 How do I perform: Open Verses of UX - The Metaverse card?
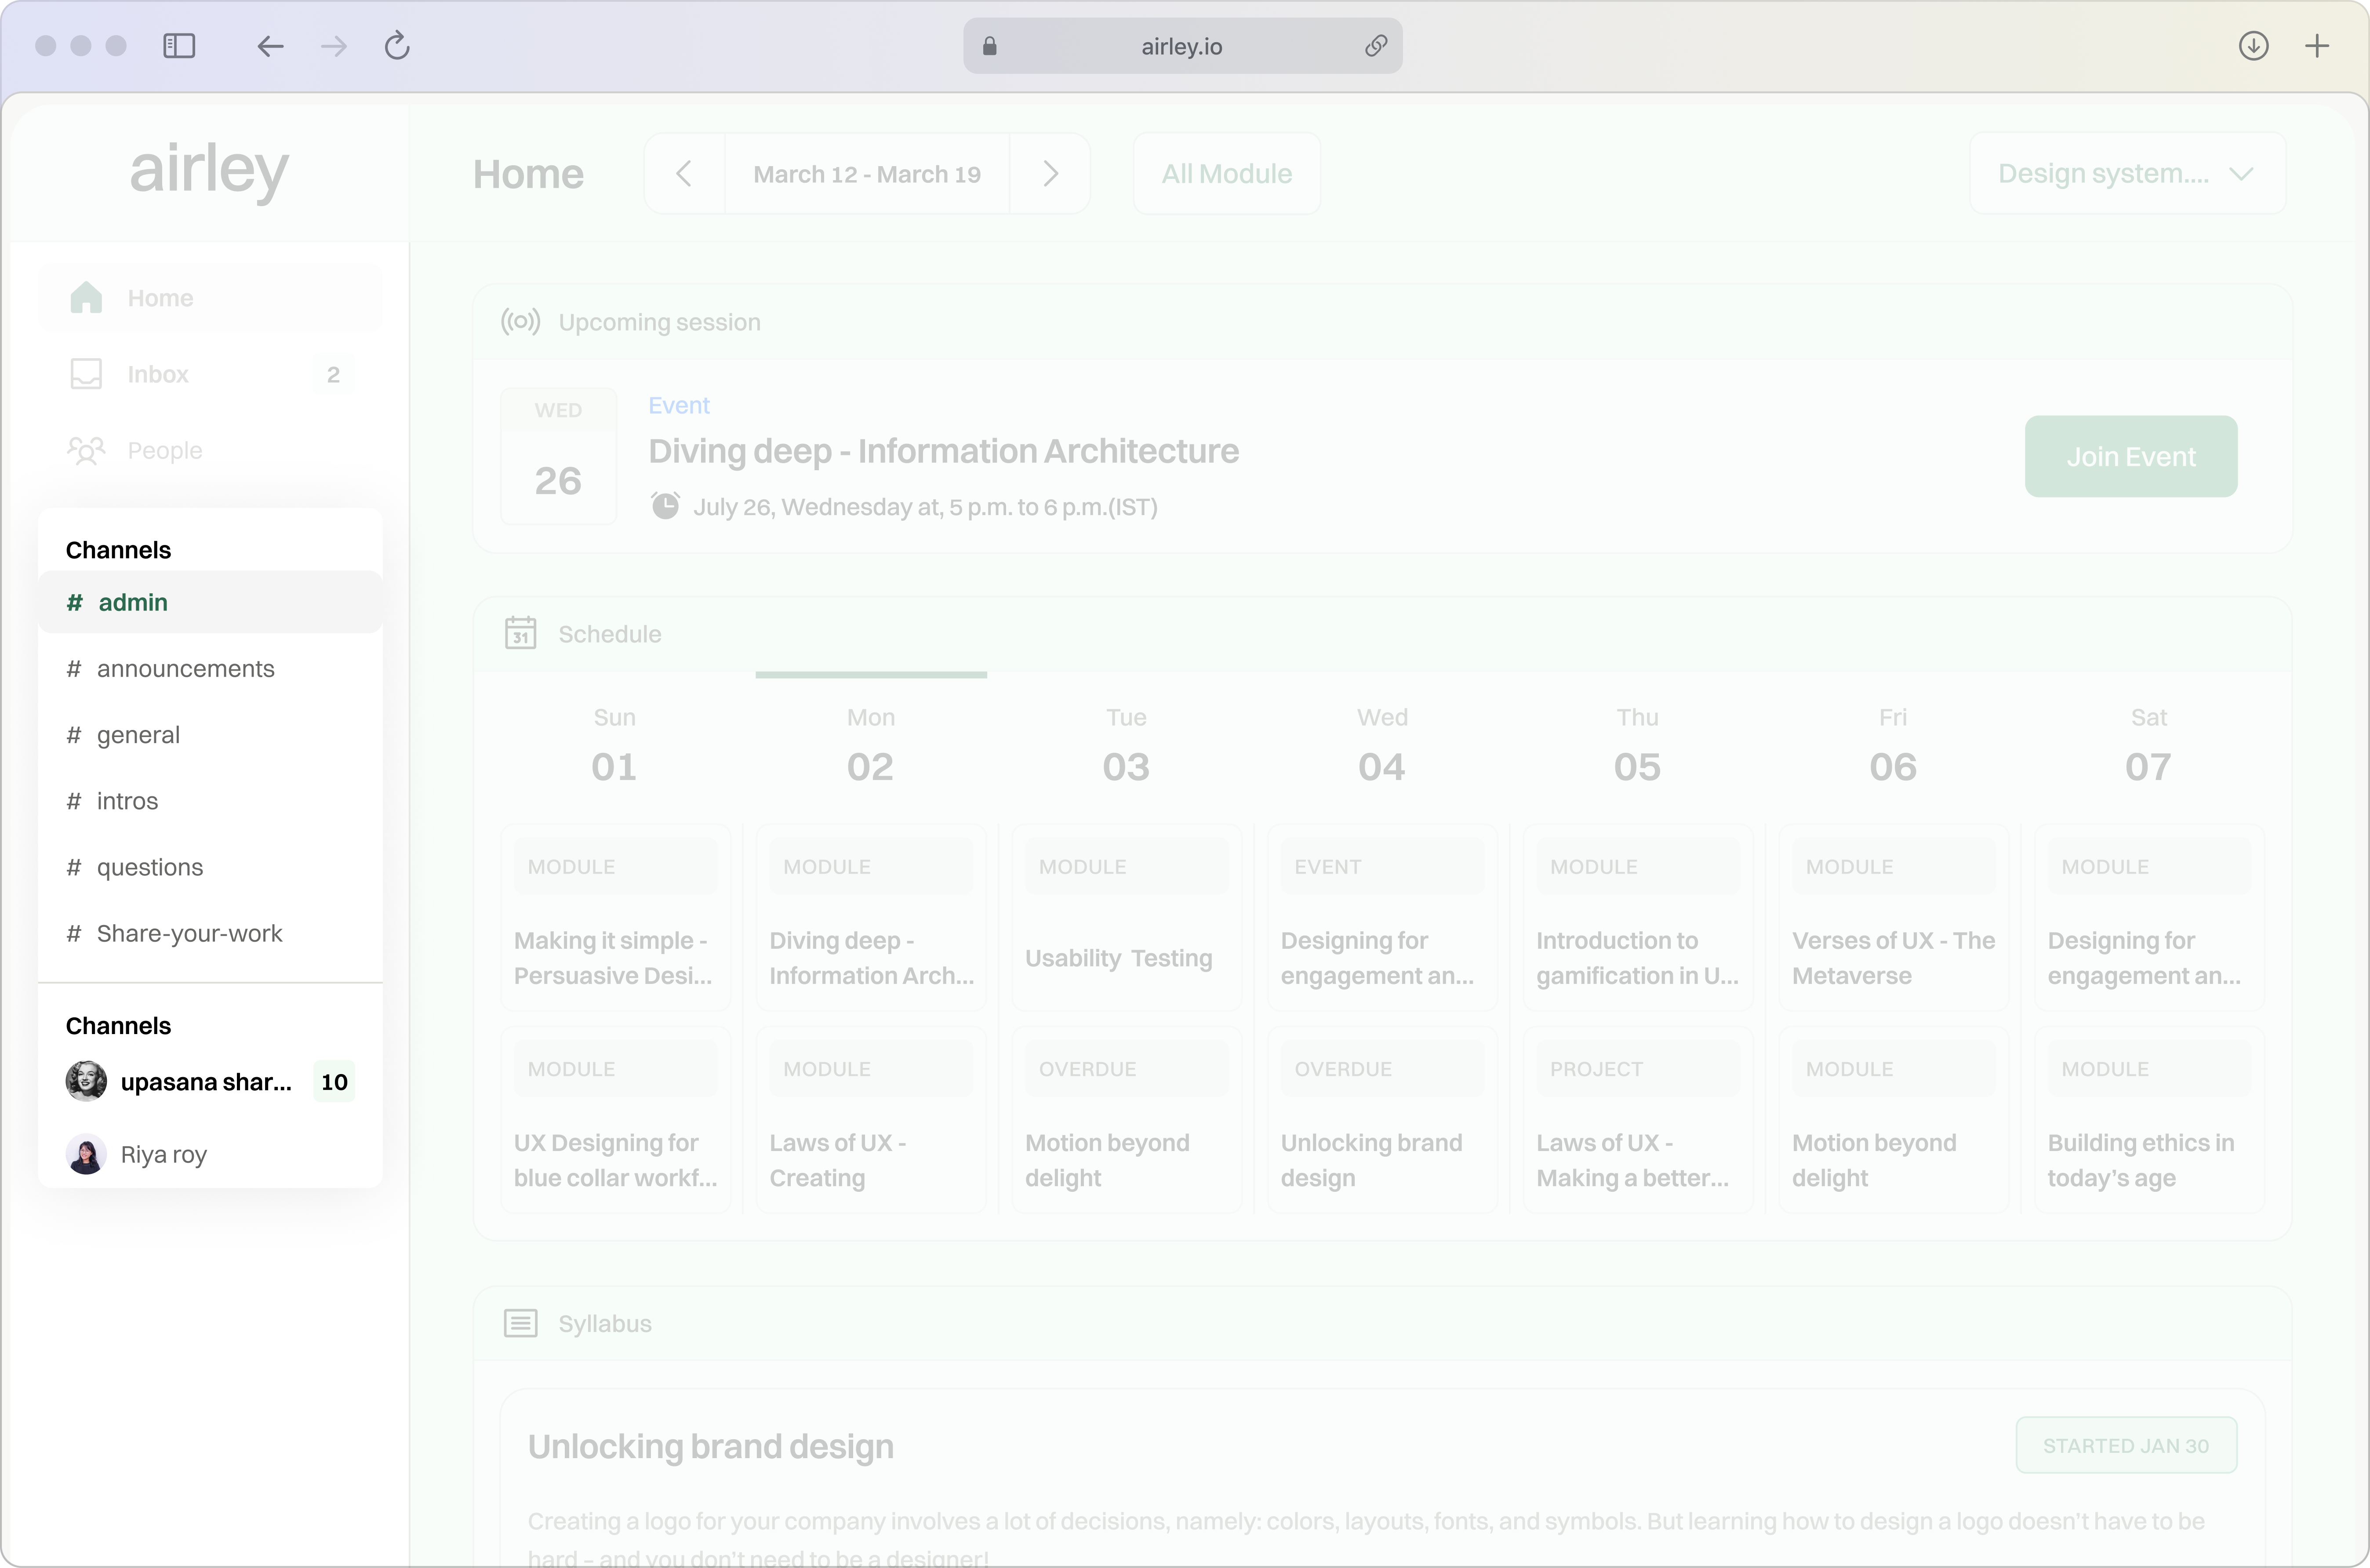click(x=1893, y=918)
